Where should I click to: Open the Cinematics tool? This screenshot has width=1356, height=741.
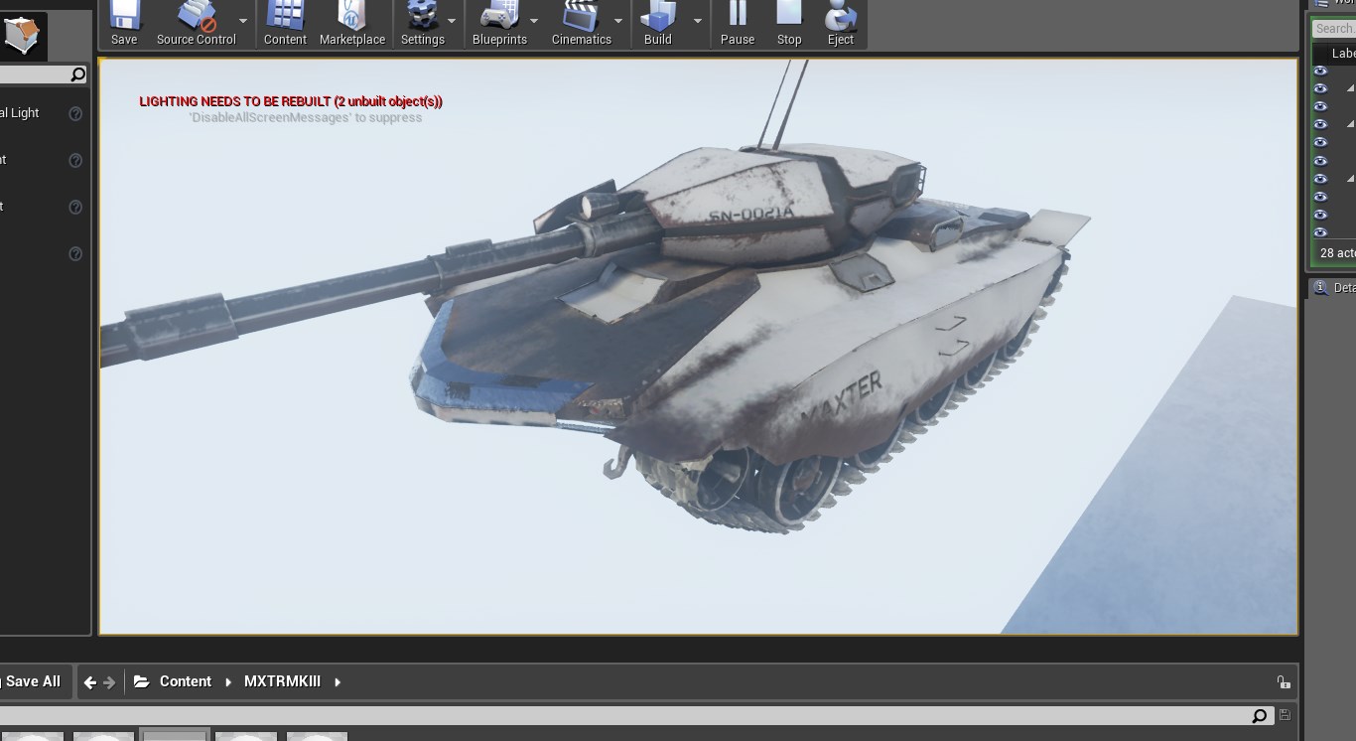tap(582, 20)
